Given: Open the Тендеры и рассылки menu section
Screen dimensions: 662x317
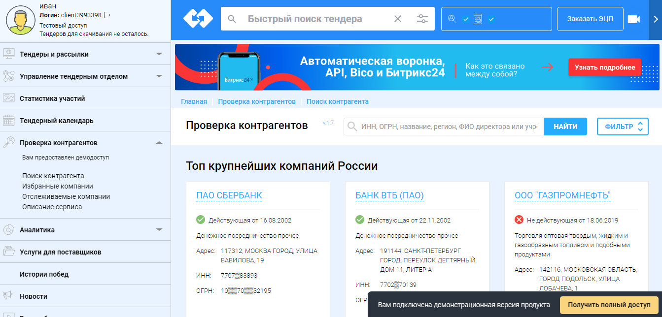Looking at the screenshot, I should click(54, 54).
